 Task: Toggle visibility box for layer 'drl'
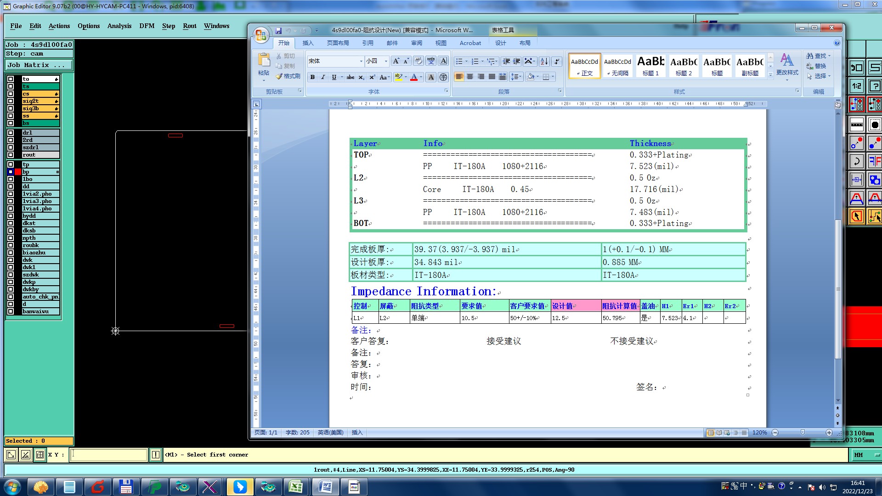[11, 133]
